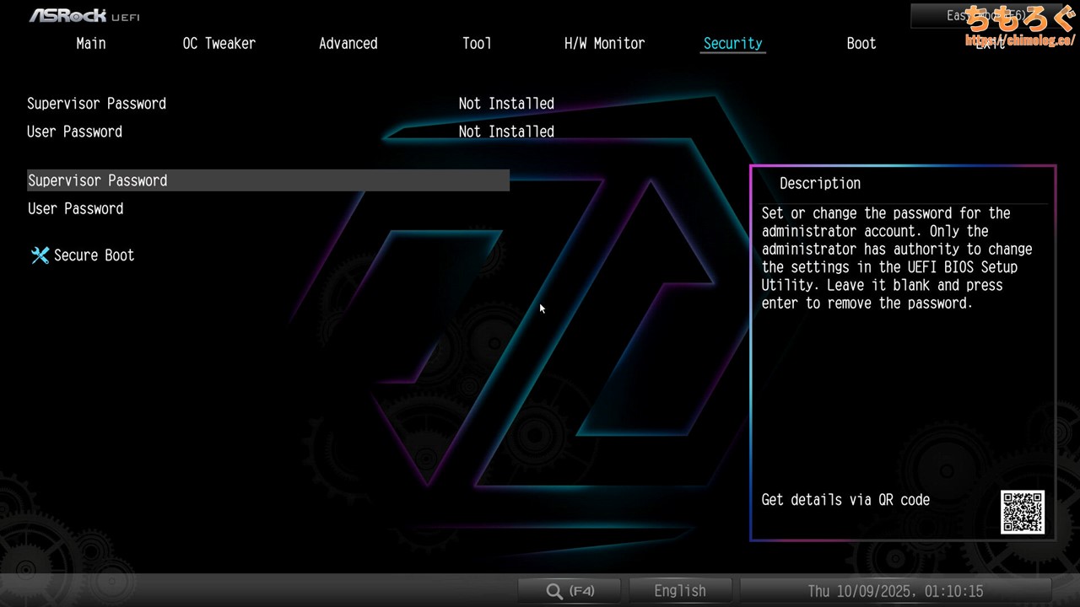Select the highlighted Supervisor Password option
This screenshot has height=607, width=1080.
pos(98,180)
